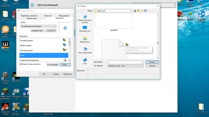Screen dimensions: 209x117
Task: Open Схема dropdown in mouse properties
Action: point(39,26)
